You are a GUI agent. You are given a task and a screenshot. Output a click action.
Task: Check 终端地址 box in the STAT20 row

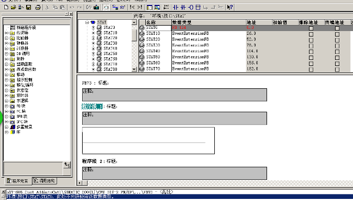[x=337, y=40]
